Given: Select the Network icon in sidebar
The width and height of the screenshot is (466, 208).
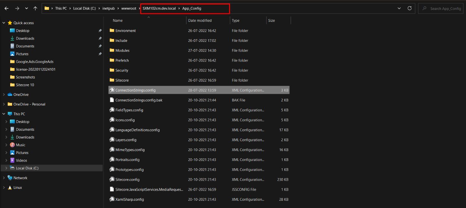Looking at the screenshot, I should [10, 178].
